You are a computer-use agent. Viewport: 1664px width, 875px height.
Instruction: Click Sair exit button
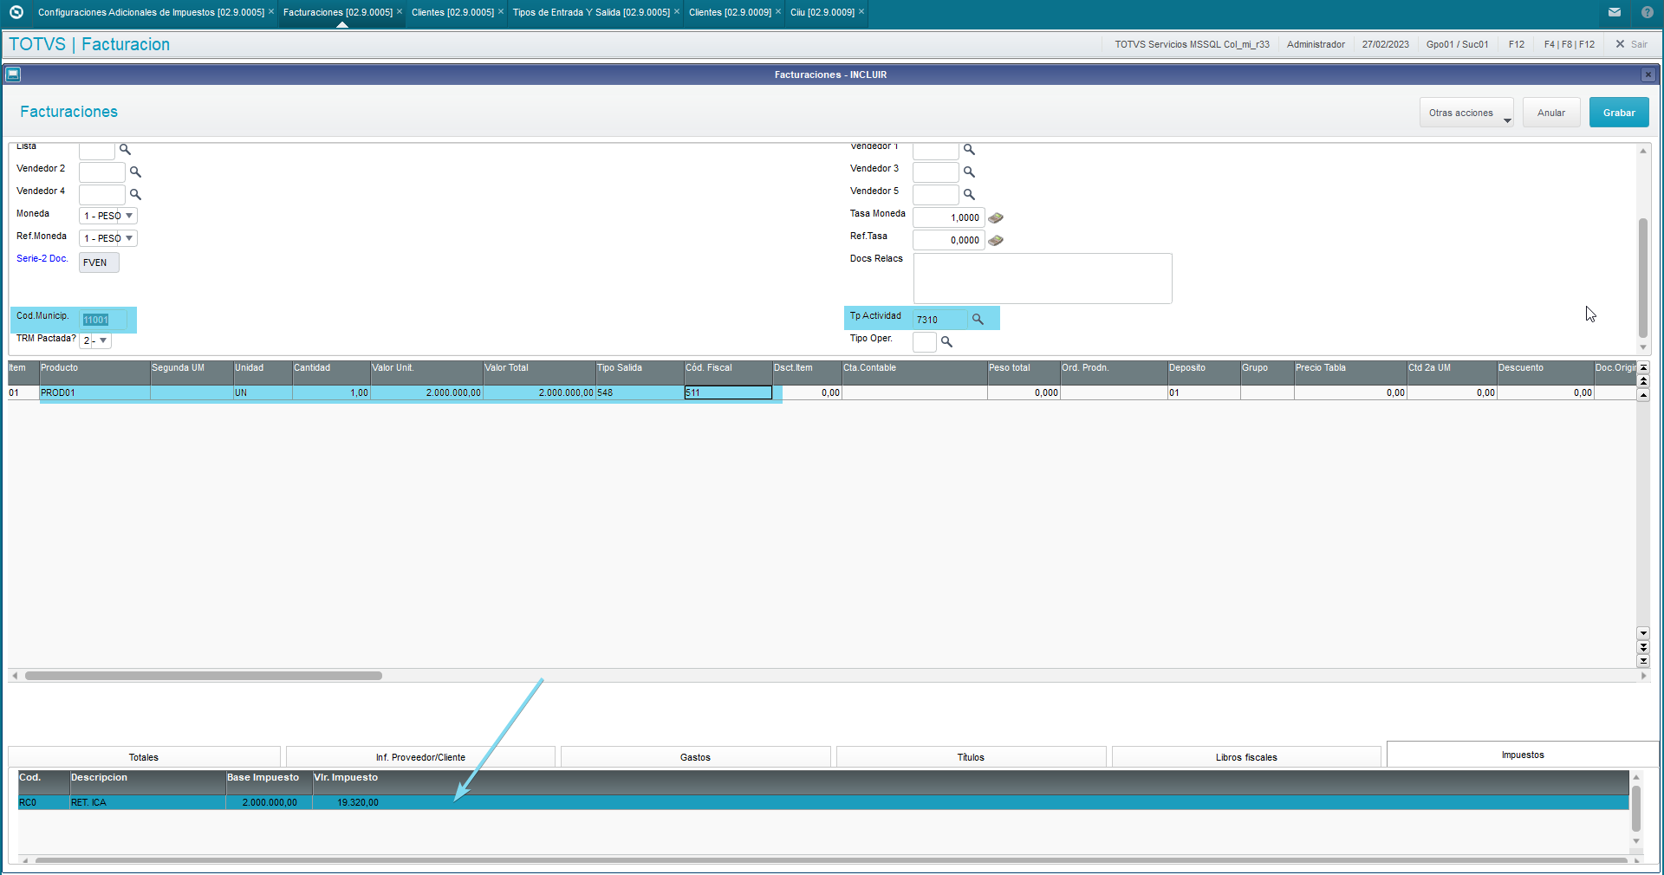pos(1631,44)
